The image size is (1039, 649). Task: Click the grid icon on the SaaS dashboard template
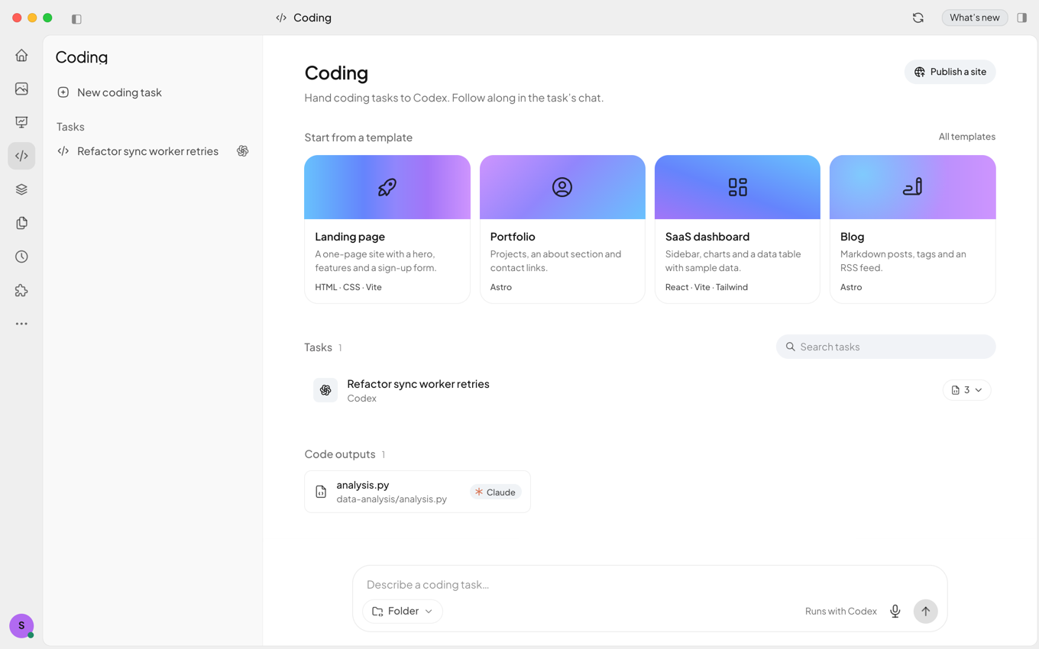click(x=737, y=187)
